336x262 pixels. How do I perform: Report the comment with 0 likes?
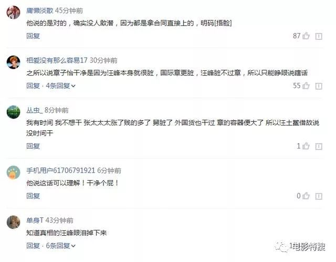(319, 196)
